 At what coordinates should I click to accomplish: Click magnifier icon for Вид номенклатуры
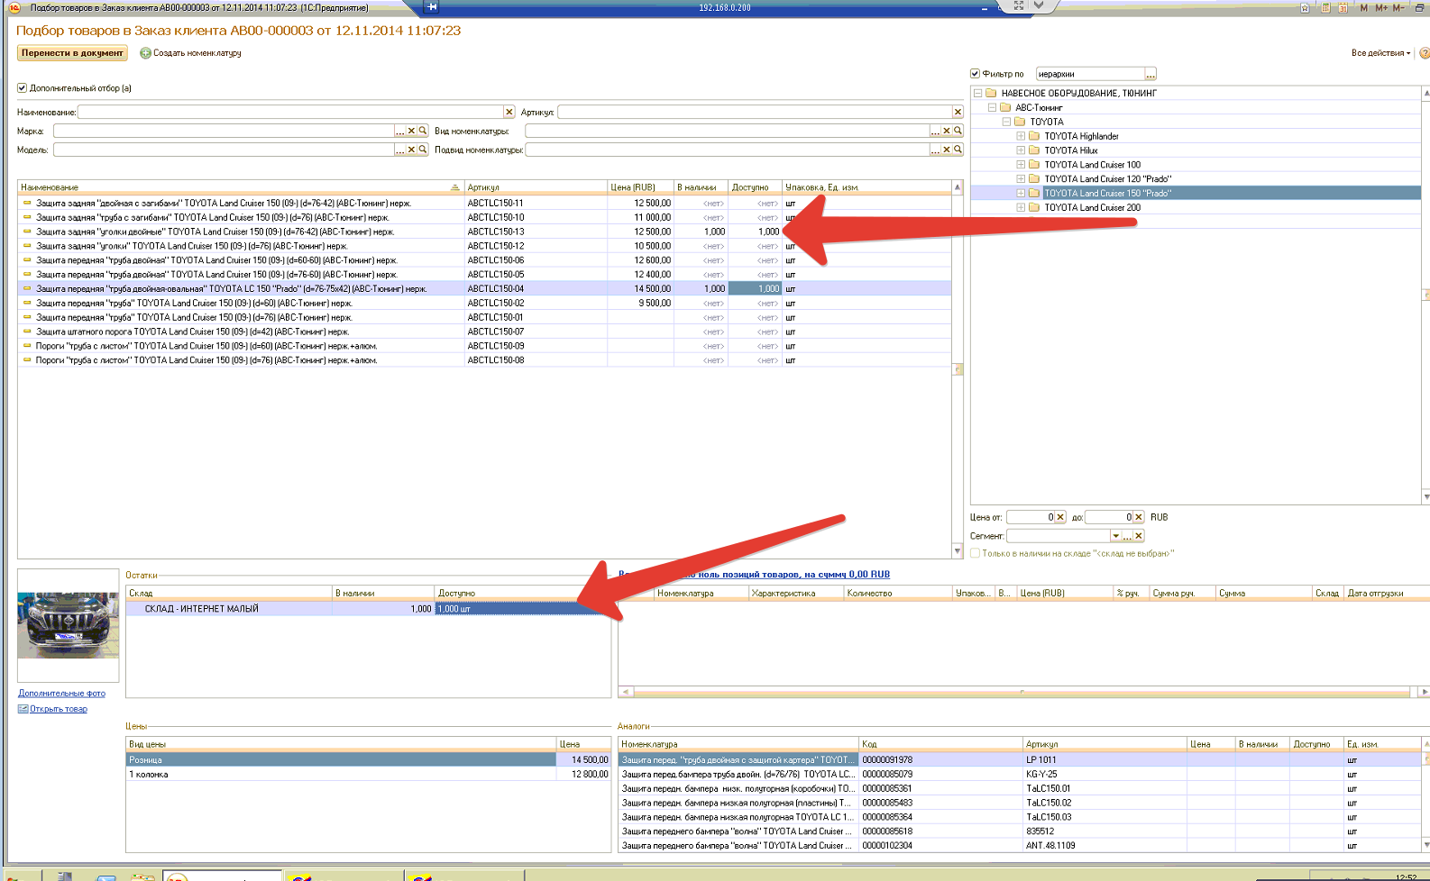tap(958, 131)
